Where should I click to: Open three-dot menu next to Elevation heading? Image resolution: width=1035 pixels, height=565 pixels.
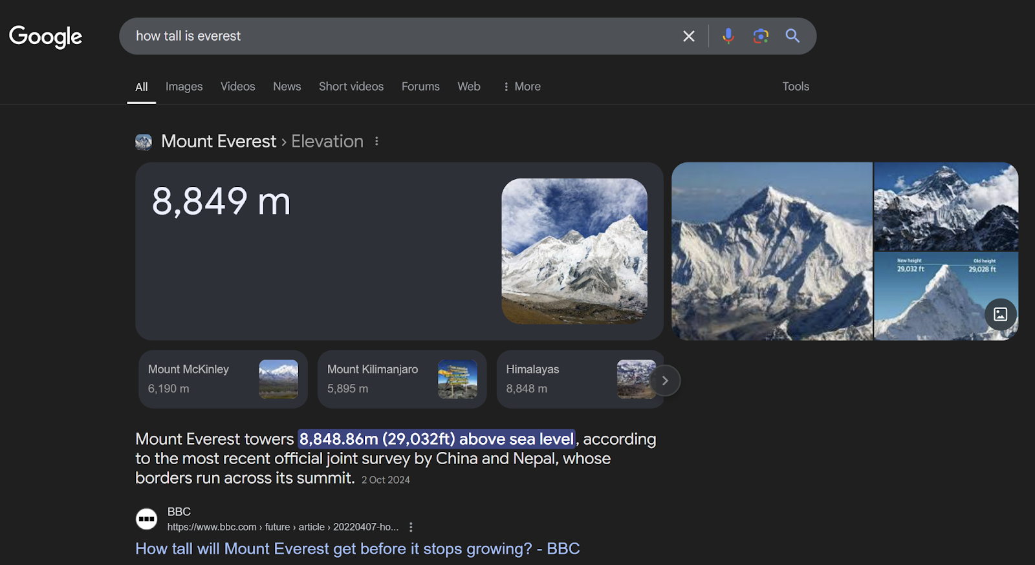pyautogui.click(x=376, y=141)
